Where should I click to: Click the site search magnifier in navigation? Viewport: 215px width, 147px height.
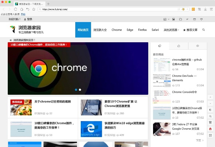pyautogui.click(x=204, y=30)
